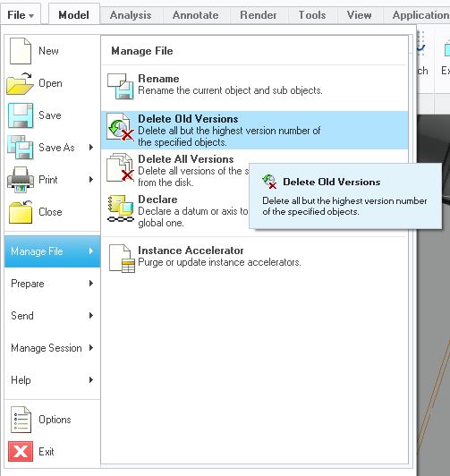The width and height of the screenshot is (450, 476).
Task: Click the Exit label
Action: click(x=47, y=452)
